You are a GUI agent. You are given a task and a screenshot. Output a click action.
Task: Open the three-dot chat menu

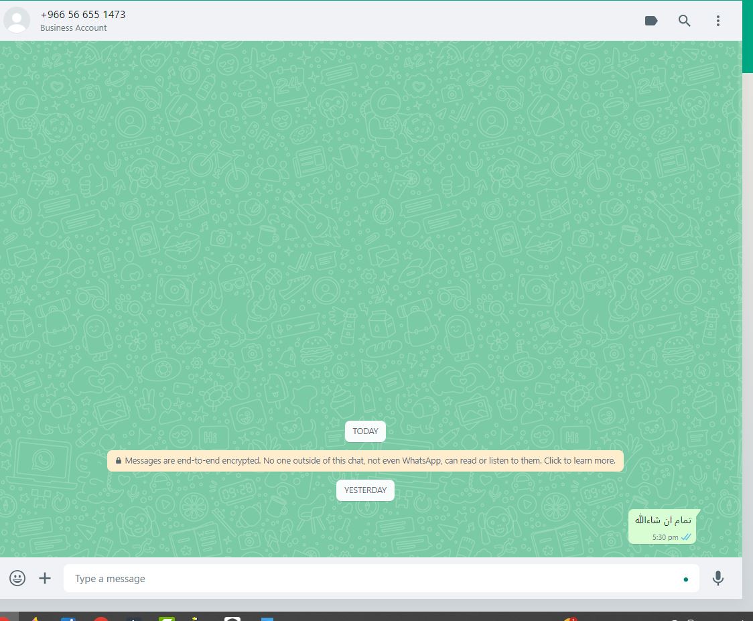click(718, 21)
